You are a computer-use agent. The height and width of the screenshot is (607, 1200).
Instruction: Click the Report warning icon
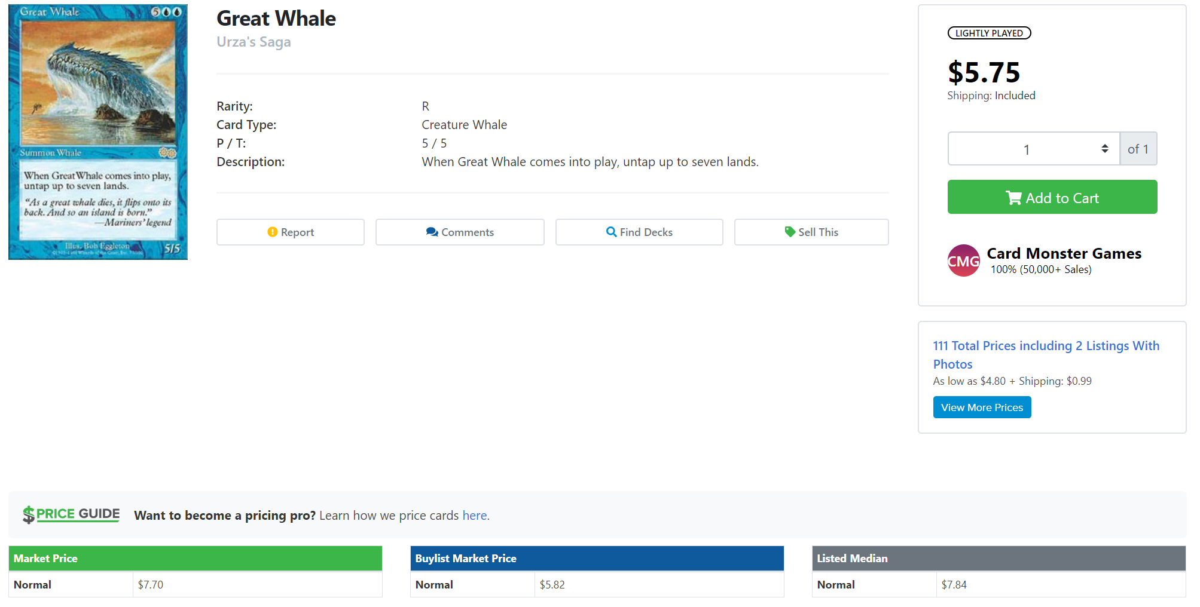point(273,232)
